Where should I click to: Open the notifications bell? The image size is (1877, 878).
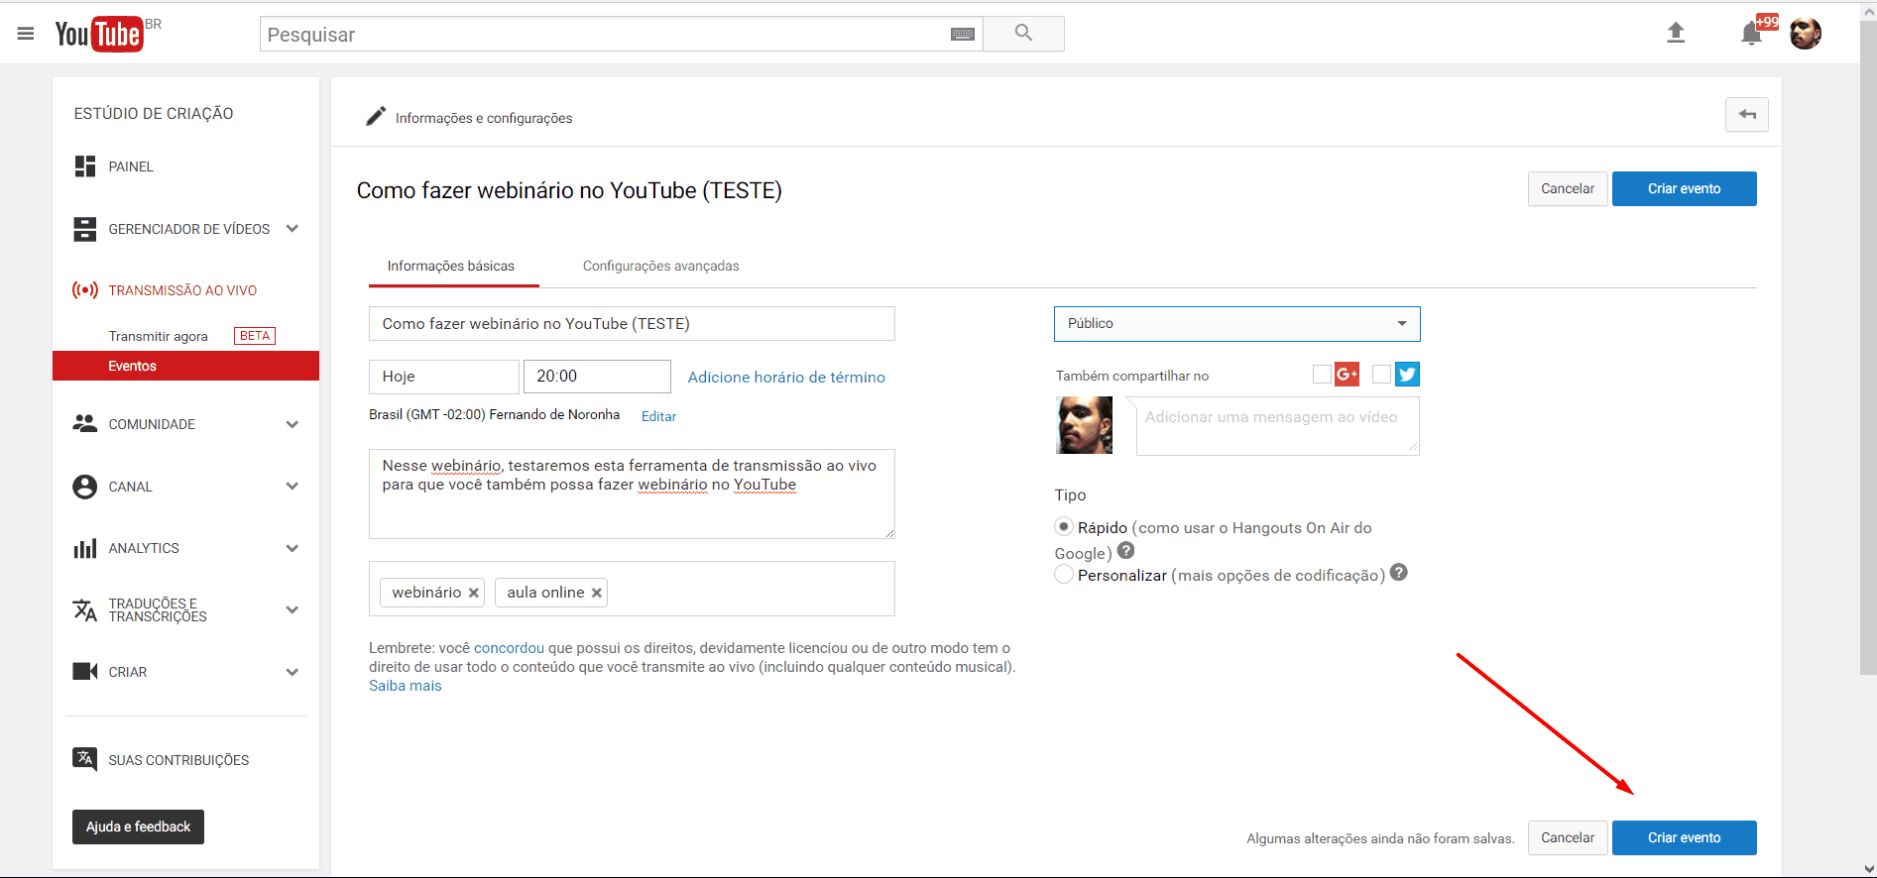(1751, 34)
